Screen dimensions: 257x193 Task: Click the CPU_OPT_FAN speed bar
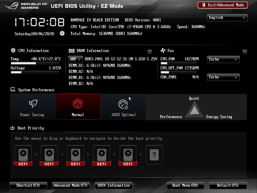[178, 72]
